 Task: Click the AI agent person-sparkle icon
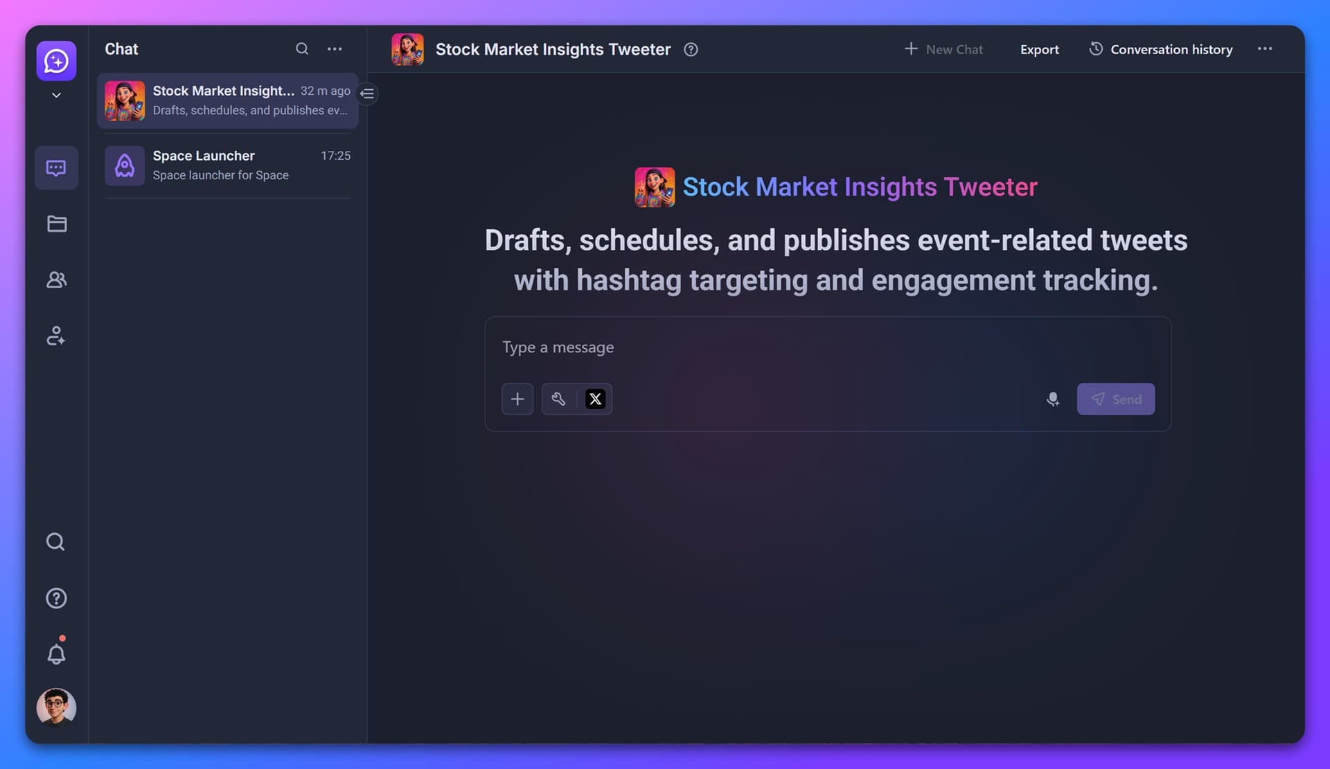pyautogui.click(x=56, y=336)
